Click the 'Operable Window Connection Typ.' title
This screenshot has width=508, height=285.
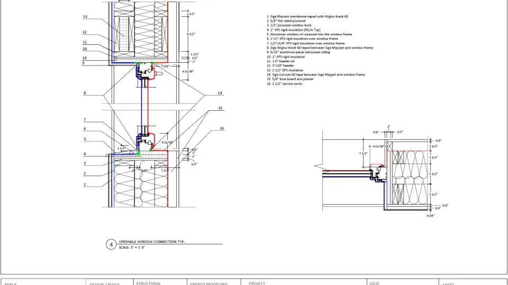click(151, 241)
